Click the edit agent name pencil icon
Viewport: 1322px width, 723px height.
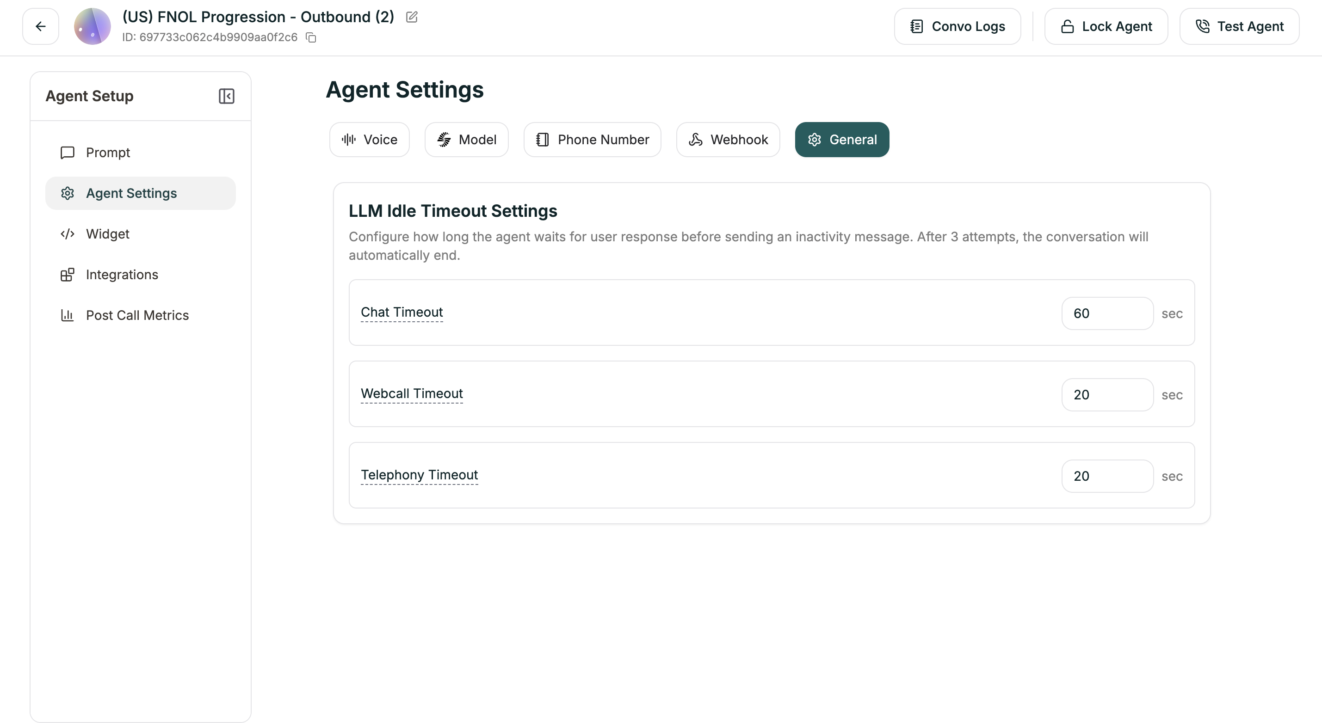click(x=412, y=17)
